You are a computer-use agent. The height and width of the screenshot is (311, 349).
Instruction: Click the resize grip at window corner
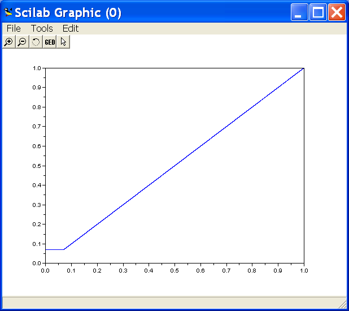(342, 304)
